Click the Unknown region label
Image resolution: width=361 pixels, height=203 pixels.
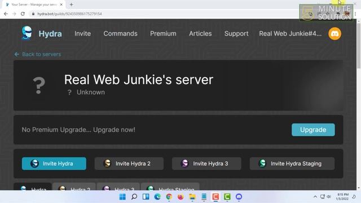[x=90, y=92]
